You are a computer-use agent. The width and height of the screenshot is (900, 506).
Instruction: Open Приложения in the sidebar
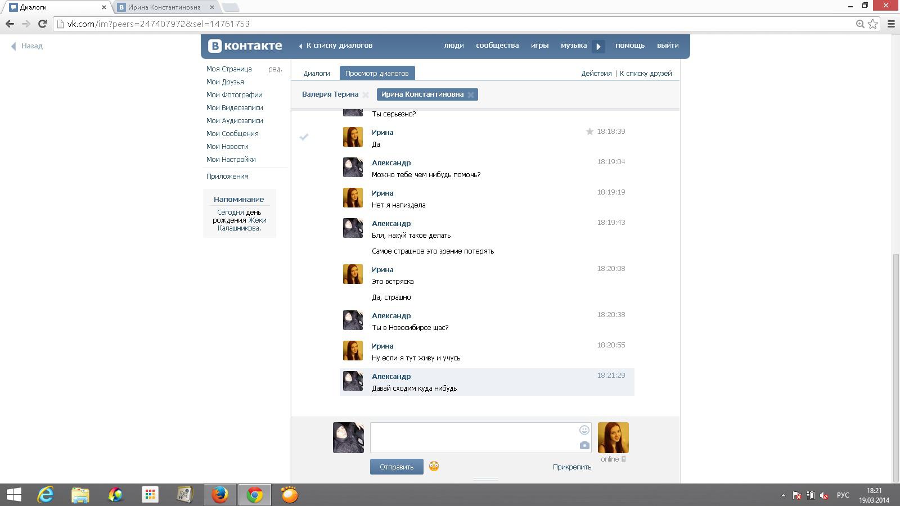227,177
